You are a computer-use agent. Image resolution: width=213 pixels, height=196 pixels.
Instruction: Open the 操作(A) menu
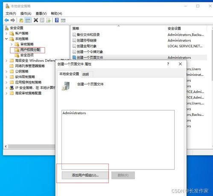click(x=26, y=14)
